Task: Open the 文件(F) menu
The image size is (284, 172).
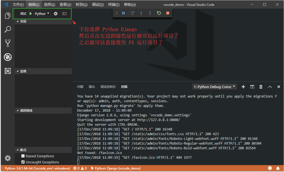Action: (x=18, y=4)
